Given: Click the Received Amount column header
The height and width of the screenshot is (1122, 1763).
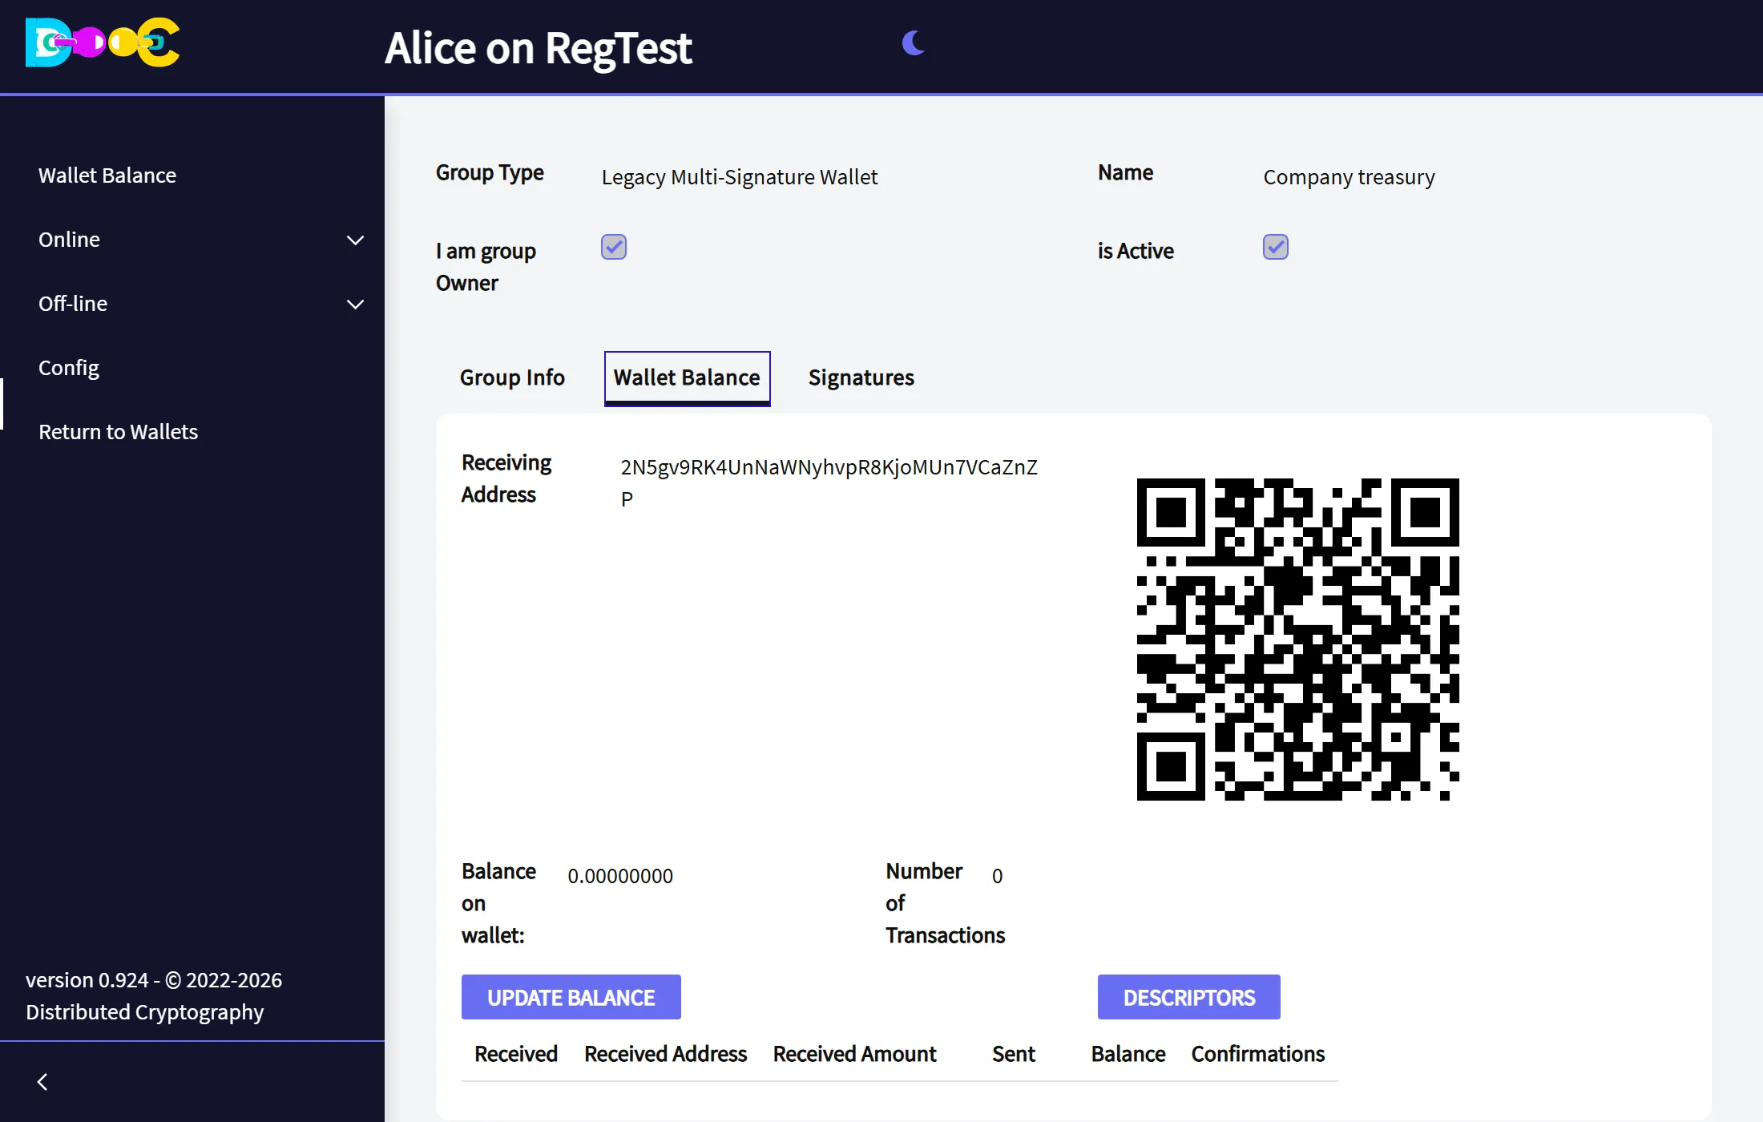Looking at the screenshot, I should [854, 1054].
